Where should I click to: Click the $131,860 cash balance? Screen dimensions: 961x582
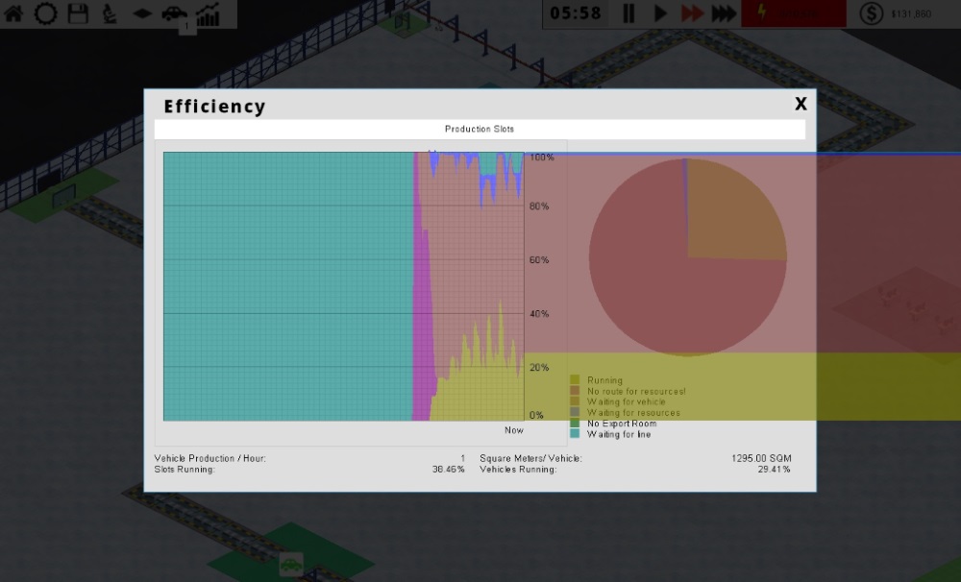coord(911,14)
